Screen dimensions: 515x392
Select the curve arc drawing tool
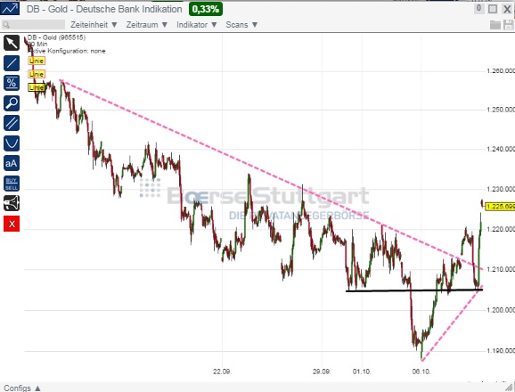(x=12, y=143)
